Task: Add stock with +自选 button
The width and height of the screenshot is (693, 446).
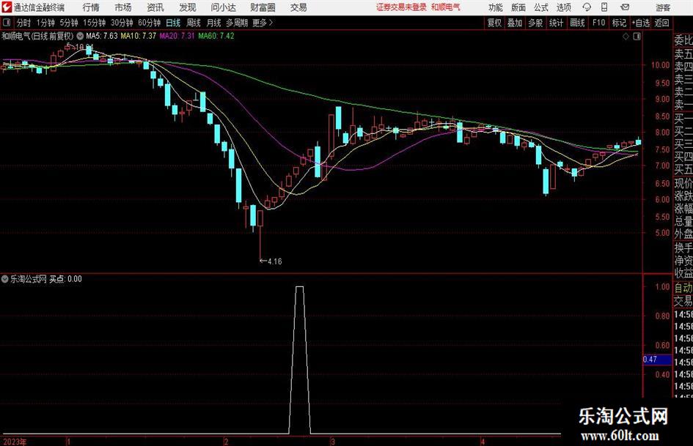Action: pos(640,23)
